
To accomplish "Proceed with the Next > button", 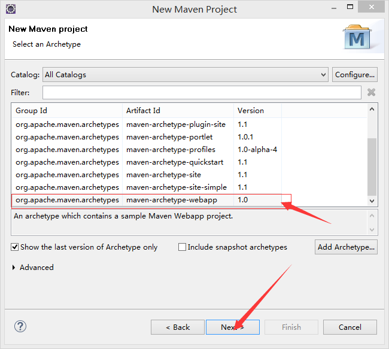I will point(233,327).
